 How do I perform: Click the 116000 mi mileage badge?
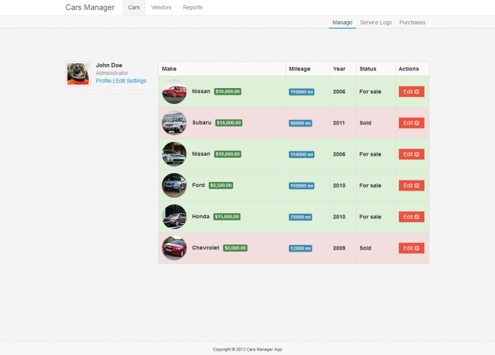tap(301, 92)
